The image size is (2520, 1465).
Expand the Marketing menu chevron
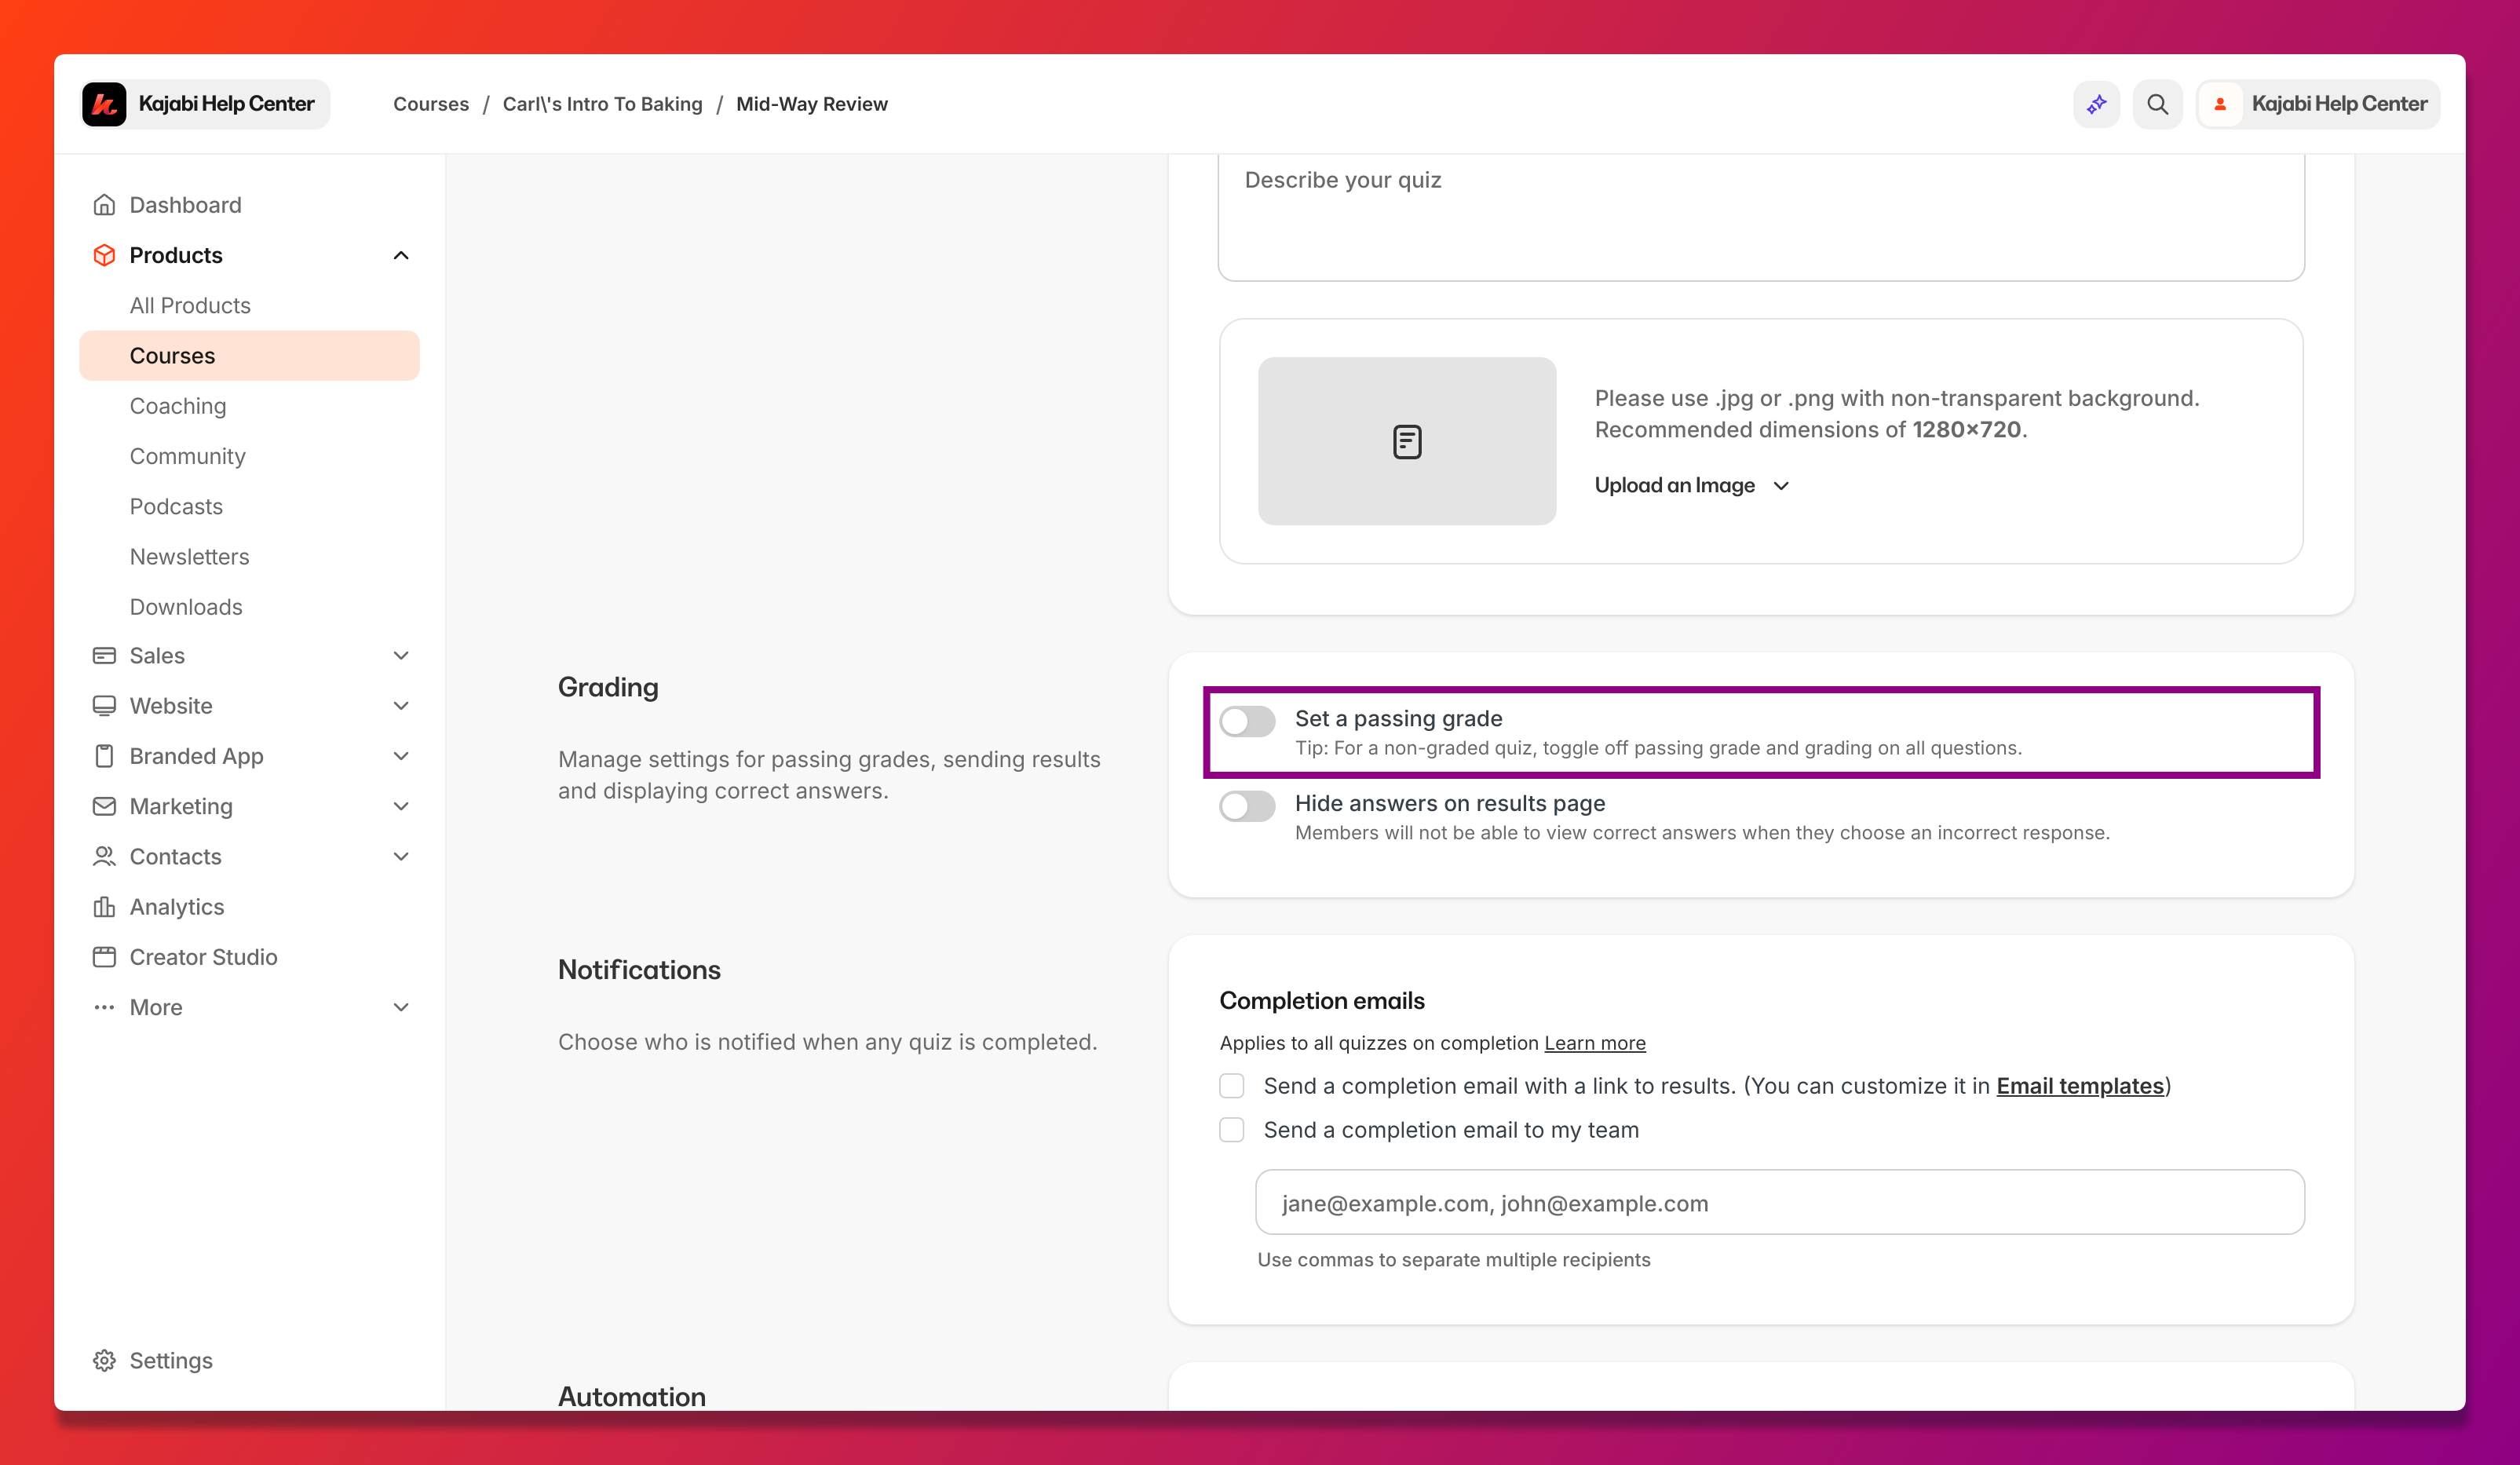(x=401, y=806)
